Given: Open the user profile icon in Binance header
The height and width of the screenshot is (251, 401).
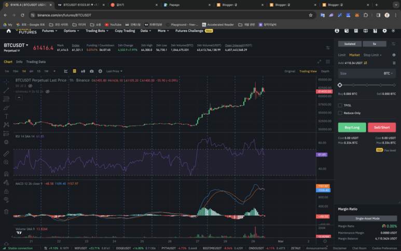Looking at the screenshot, I should 337,31.
